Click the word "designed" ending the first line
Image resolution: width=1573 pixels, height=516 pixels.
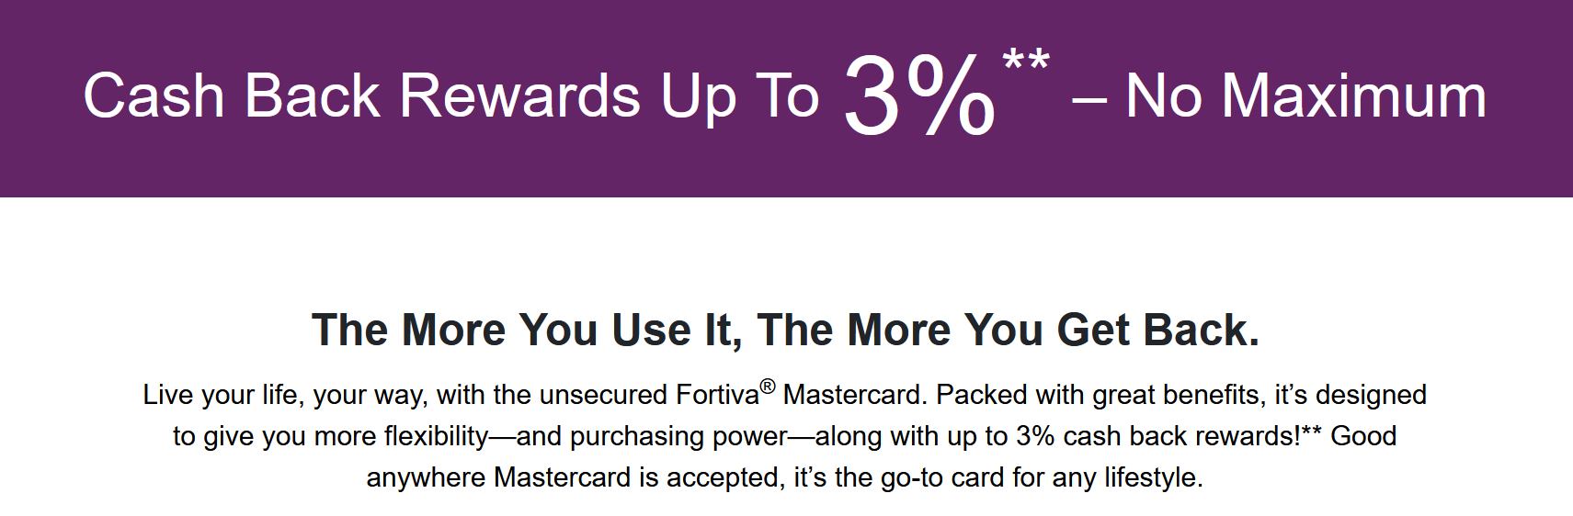(1372, 395)
